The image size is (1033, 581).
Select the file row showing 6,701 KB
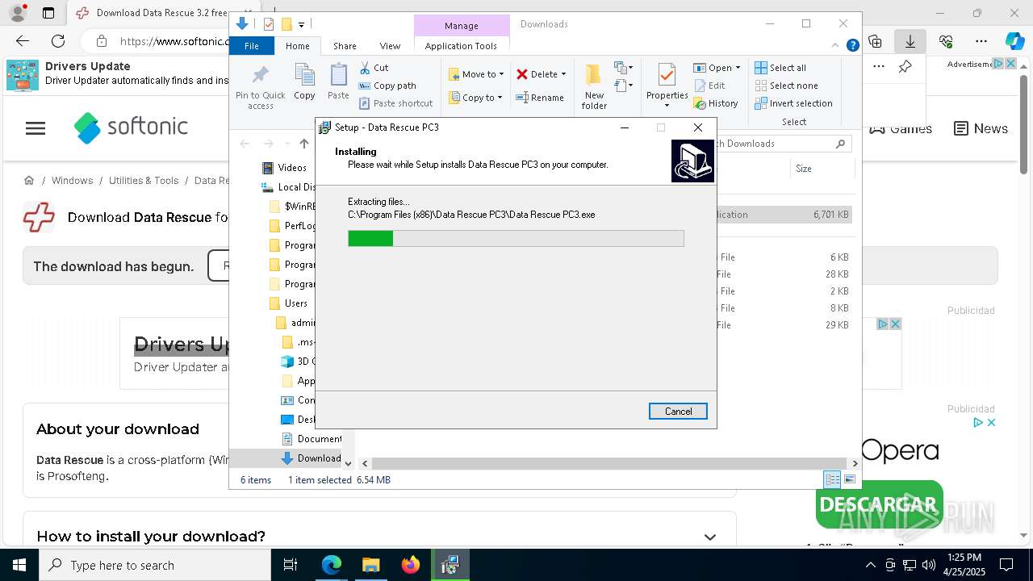coord(783,215)
